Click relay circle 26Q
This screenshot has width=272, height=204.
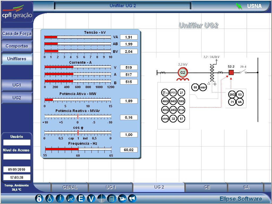point(232,95)
